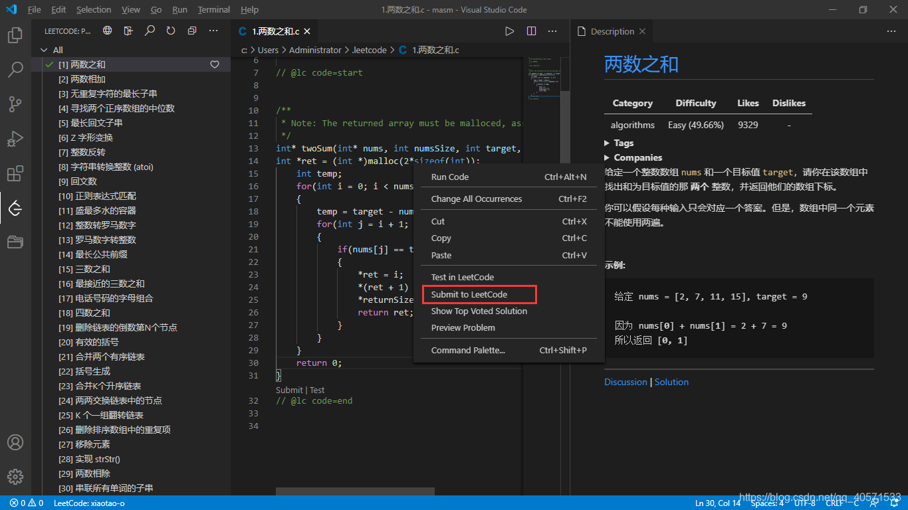Open the Solution link
This screenshot has width=908, height=510.
(x=671, y=382)
